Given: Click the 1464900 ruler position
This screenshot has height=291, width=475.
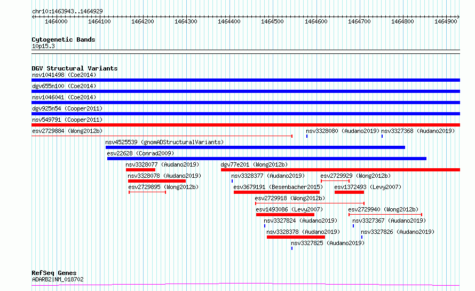Looking at the screenshot, I should pos(446,21).
